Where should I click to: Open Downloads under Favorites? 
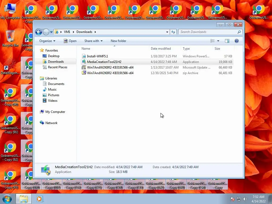tap(56, 62)
